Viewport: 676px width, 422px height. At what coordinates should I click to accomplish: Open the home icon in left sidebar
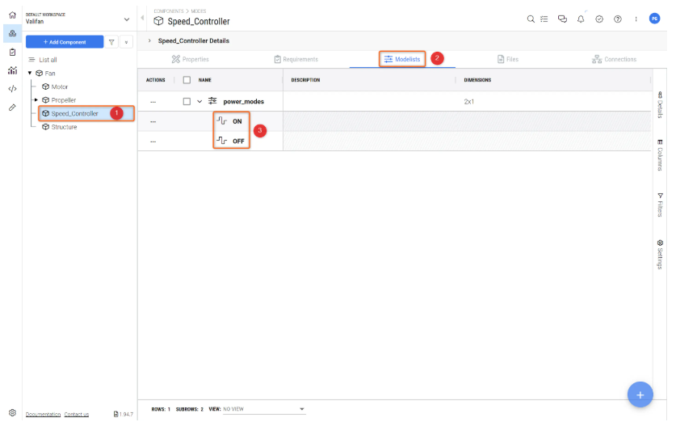[x=12, y=15]
